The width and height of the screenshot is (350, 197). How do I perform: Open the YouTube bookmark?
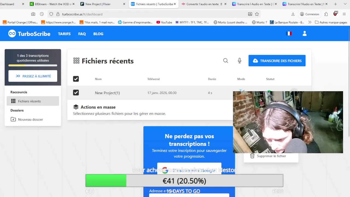[164, 22]
